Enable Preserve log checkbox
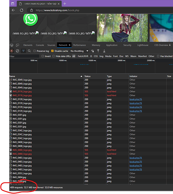 tap(35, 51)
